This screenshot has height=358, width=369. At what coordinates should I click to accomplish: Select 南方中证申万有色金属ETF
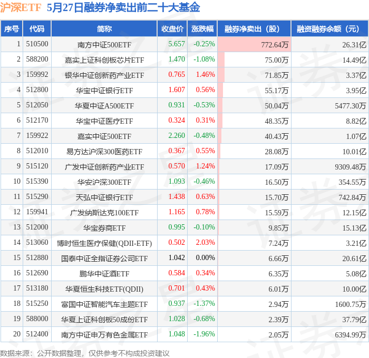[x=104, y=335]
